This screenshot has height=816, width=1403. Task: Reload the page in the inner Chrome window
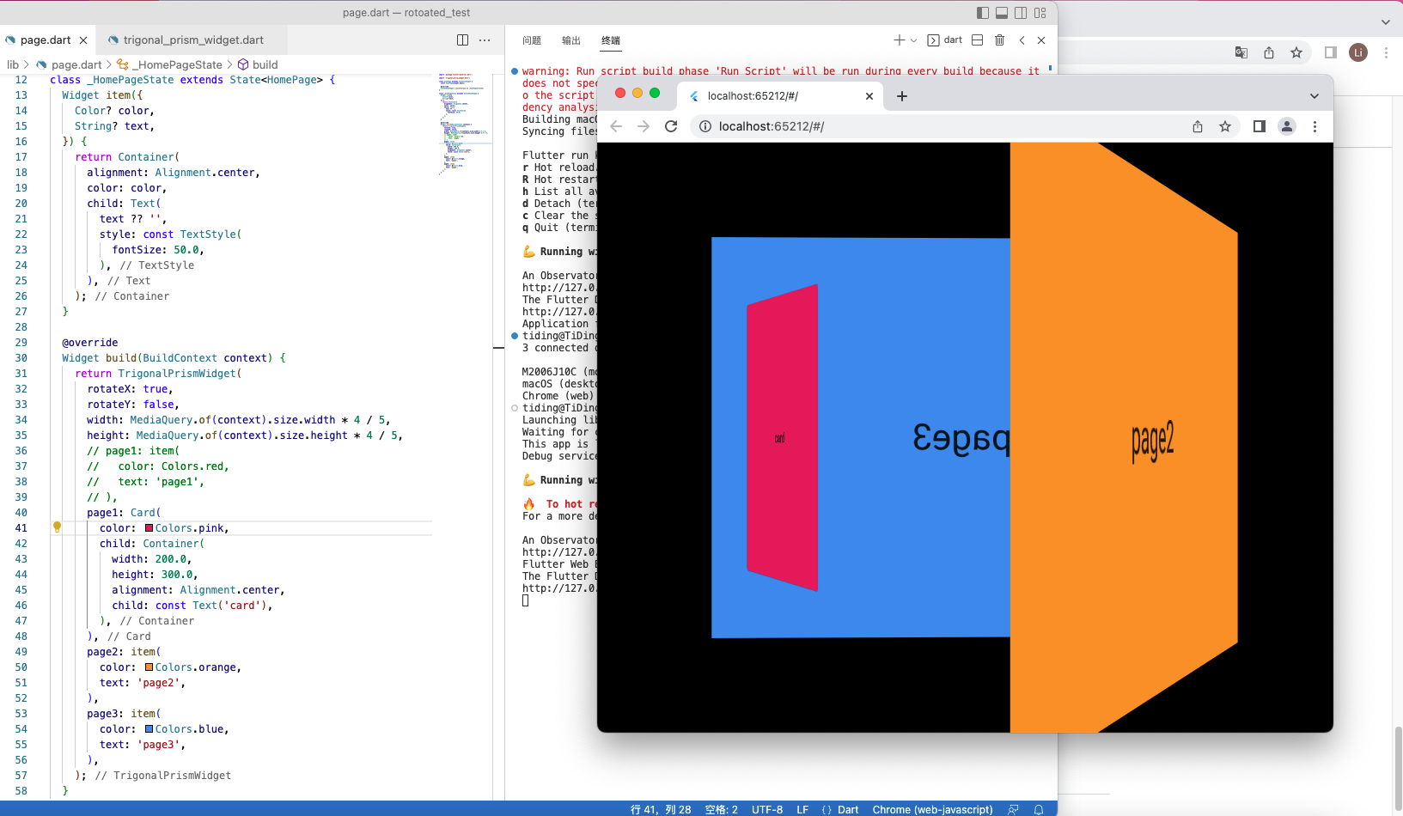671,126
